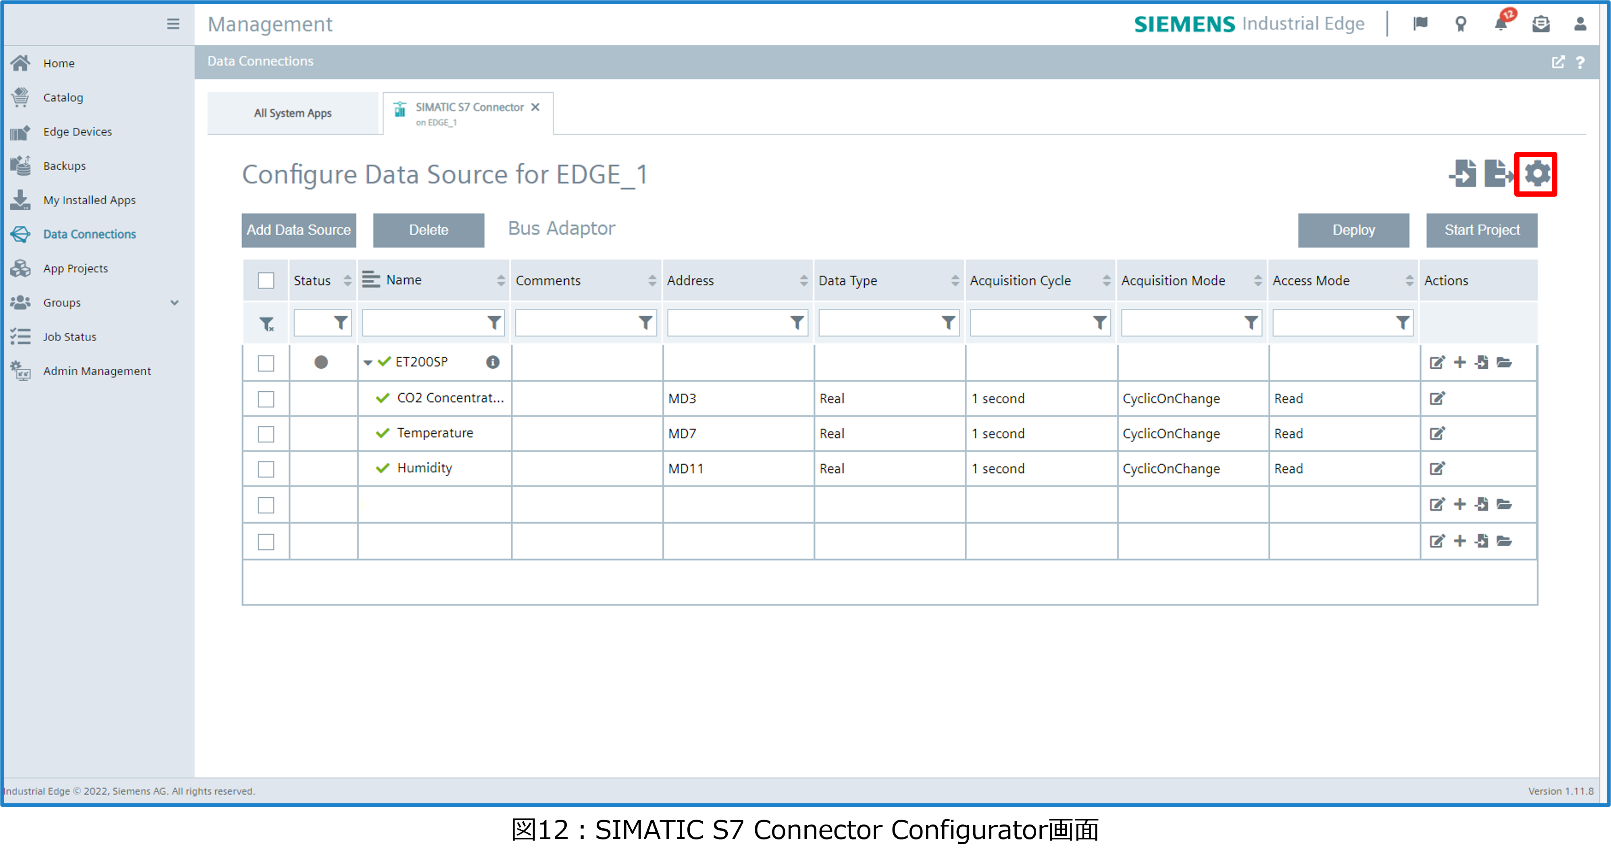Image resolution: width=1611 pixels, height=864 pixels.
Task: Click the import configuration icon
Action: point(1463,174)
